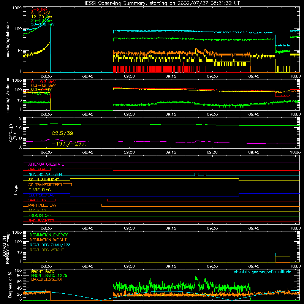Click the ATTENUATOR_STATE flag label
The image size is (304, 304).
click(46, 165)
